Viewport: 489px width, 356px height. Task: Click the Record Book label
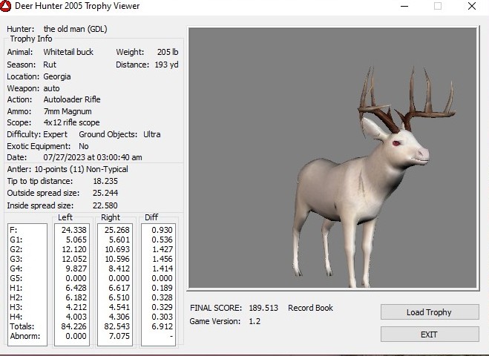(x=310, y=308)
